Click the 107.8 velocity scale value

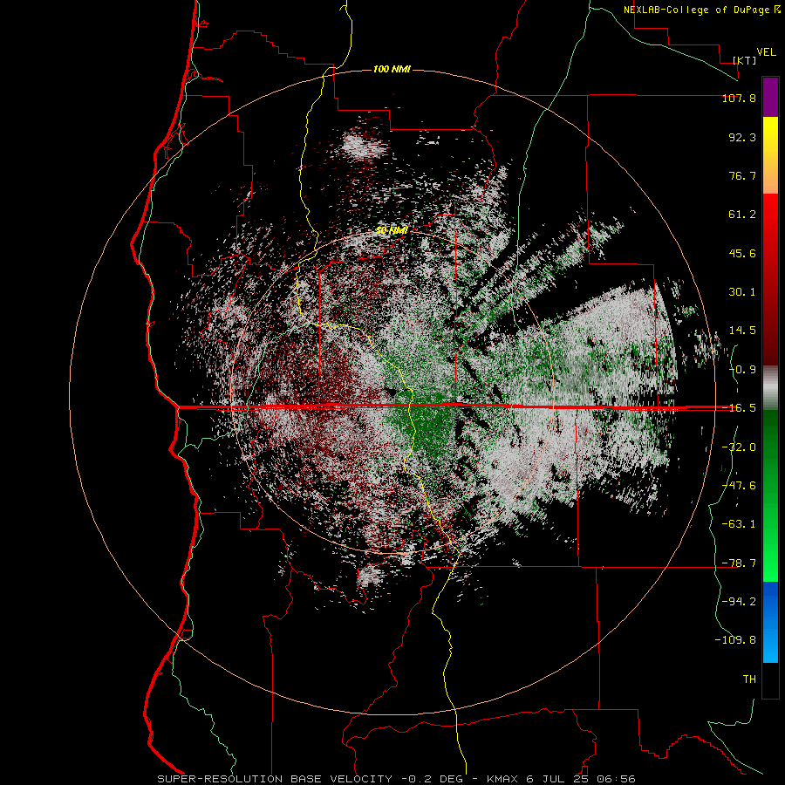coord(739,98)
